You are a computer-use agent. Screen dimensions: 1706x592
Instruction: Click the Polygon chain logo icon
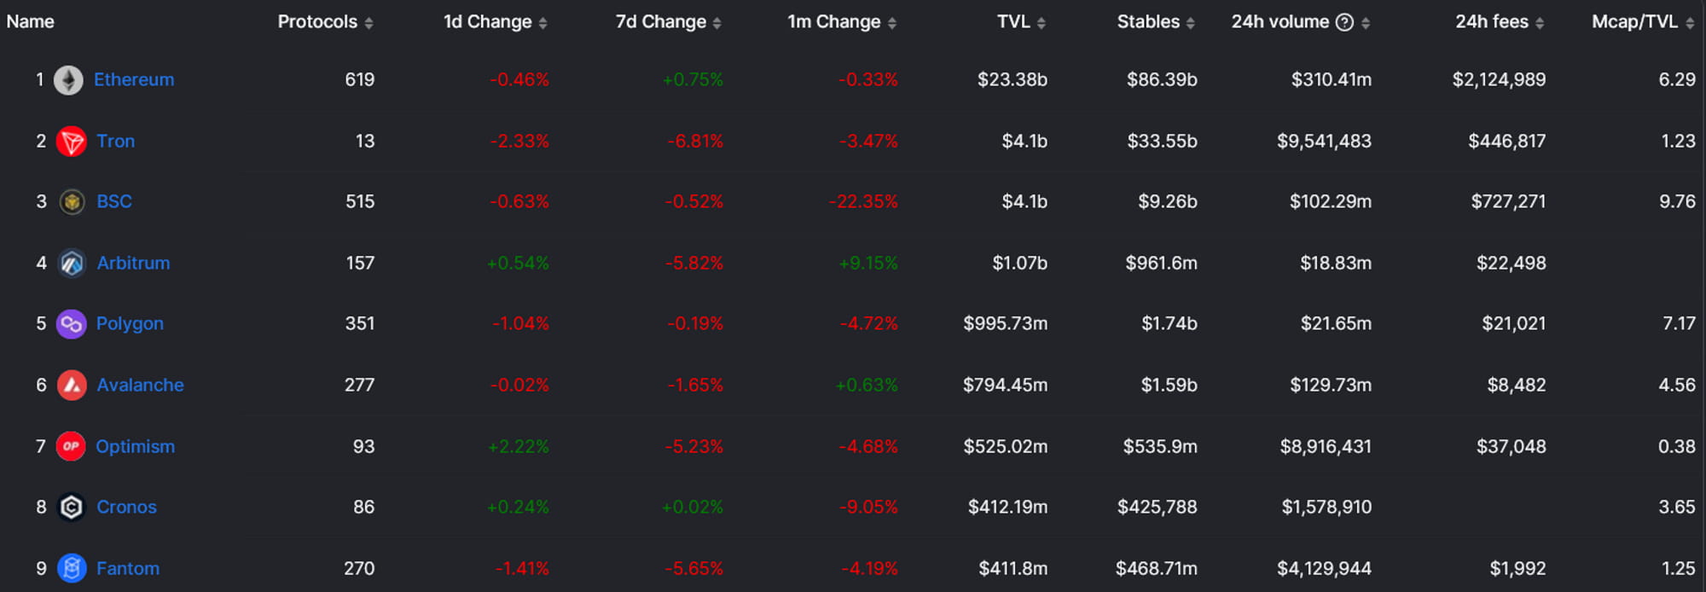pyautogui.click(x=72, y=324)
